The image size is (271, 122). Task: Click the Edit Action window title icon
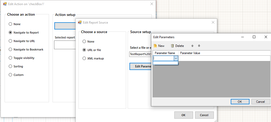pyautogui.click(x=5, y=4)
